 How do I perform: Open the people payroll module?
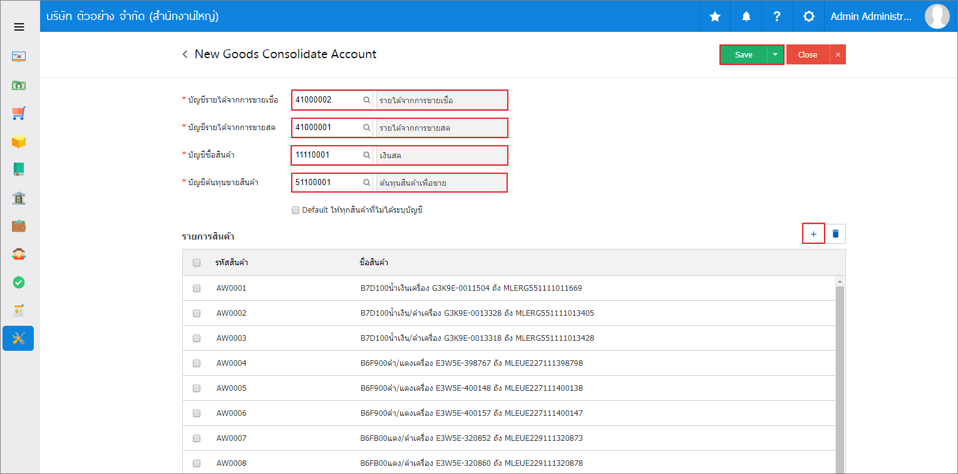[18, 254]
